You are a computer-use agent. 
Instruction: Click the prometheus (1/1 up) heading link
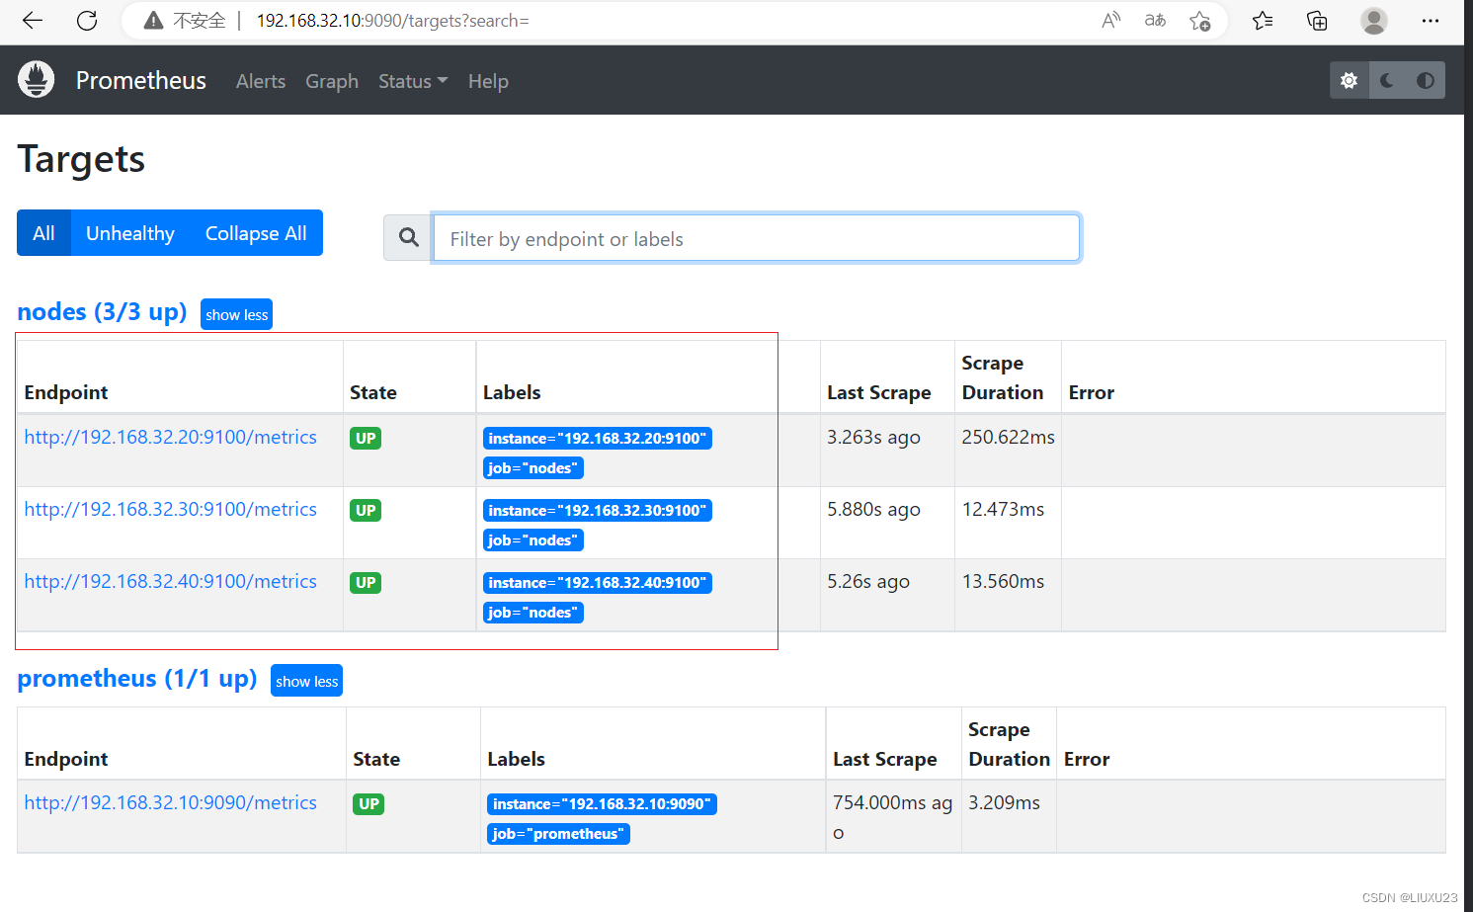click(137, 679)
